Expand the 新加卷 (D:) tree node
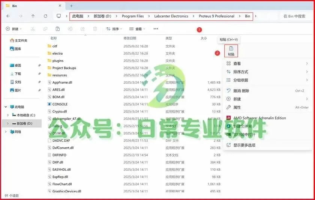315x200 pixels. click(8, 123)
